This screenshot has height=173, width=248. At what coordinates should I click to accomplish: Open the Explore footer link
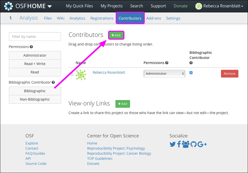point(32,143)
